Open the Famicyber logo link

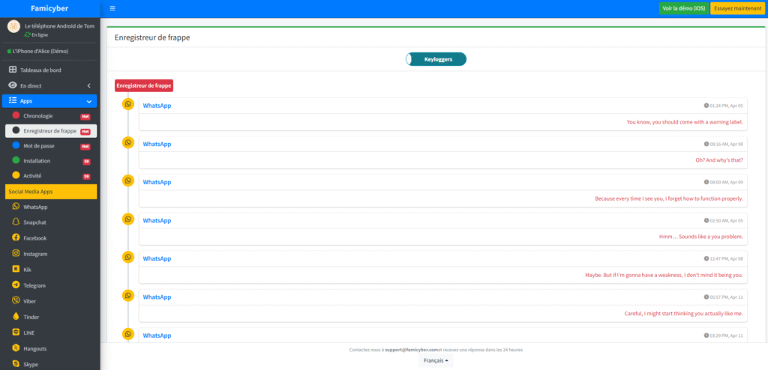point(49,8)
